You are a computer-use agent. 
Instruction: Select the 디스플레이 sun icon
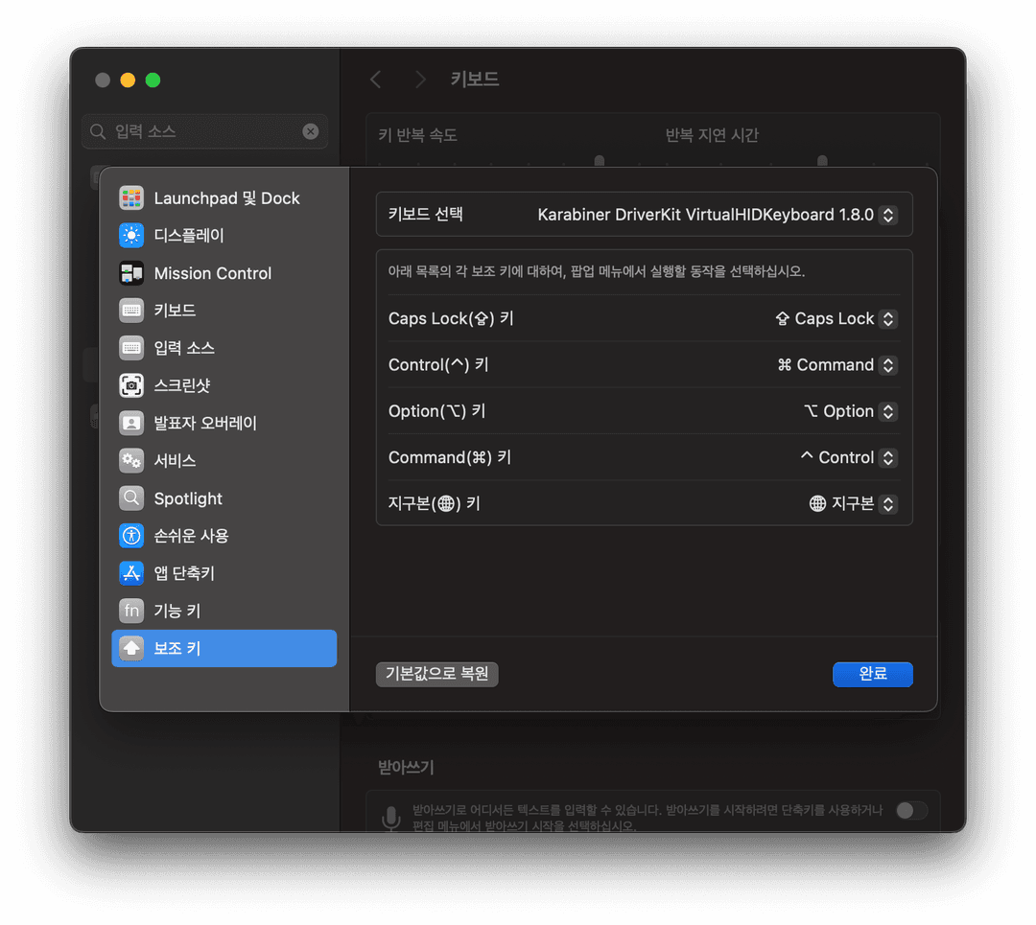click(131, 236)
